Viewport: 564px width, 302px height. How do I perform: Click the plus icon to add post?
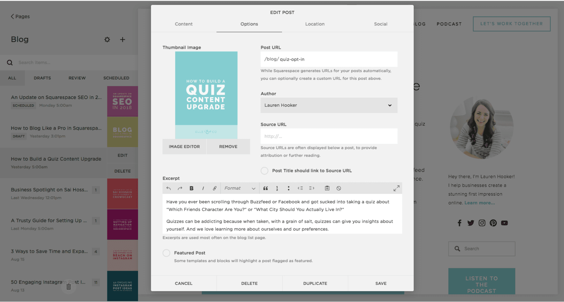point(123,40)
